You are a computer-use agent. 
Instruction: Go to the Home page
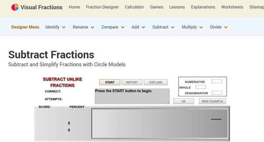point(74,7)
